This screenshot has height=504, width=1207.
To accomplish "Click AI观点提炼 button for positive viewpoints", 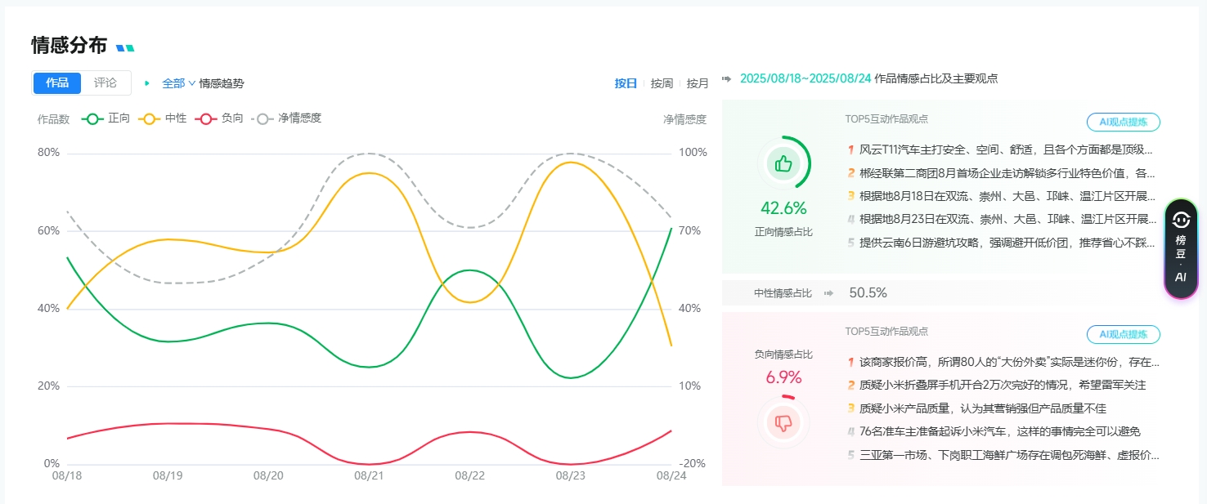I will click(1123, 123).
